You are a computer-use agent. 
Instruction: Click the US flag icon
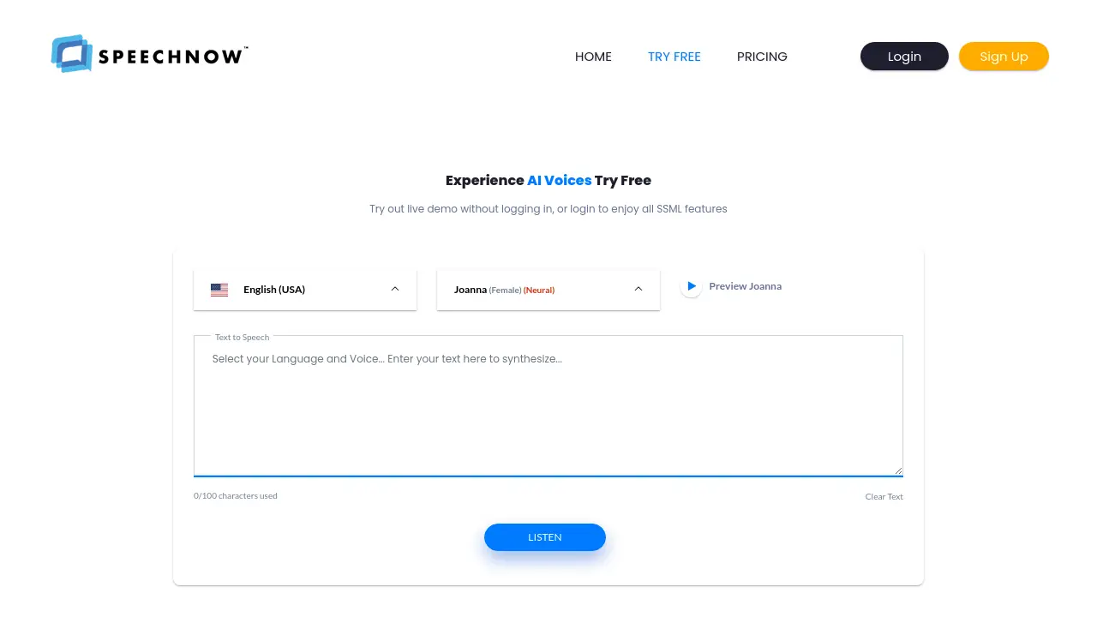click(x=219, y=290)
